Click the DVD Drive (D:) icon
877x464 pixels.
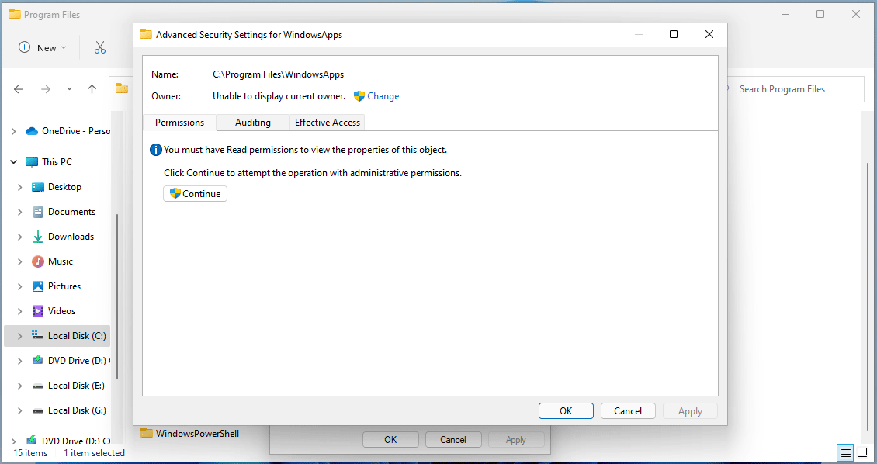click(x=38, y=360)
